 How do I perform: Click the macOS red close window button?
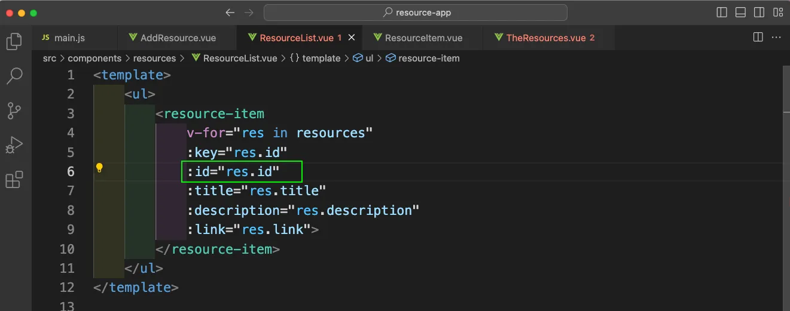pyautogui.click(x=10, y=13)
